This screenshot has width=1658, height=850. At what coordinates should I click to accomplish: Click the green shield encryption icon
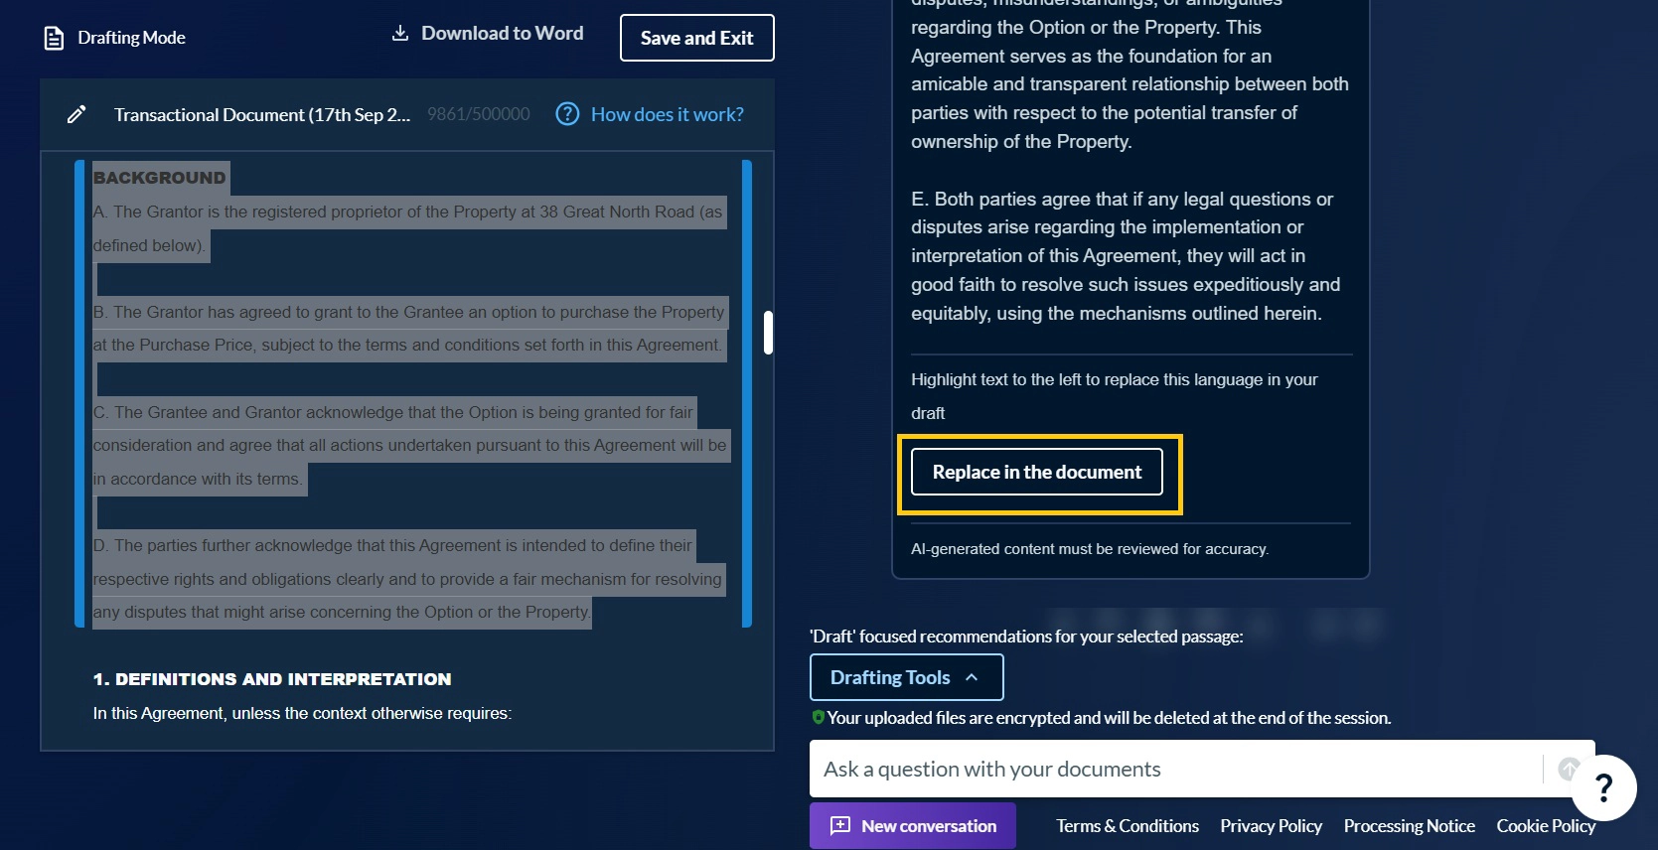point(818,717)
